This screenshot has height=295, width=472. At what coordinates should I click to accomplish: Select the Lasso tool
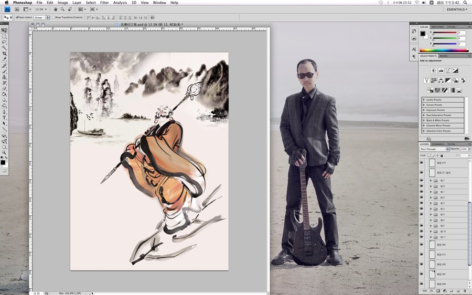pos(4,42)
